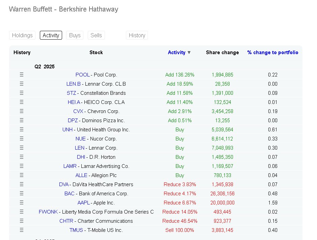Open the Sells tab
Image resolution: width=317 pixels, height=240 pixels.
click(x=96, y=35)
